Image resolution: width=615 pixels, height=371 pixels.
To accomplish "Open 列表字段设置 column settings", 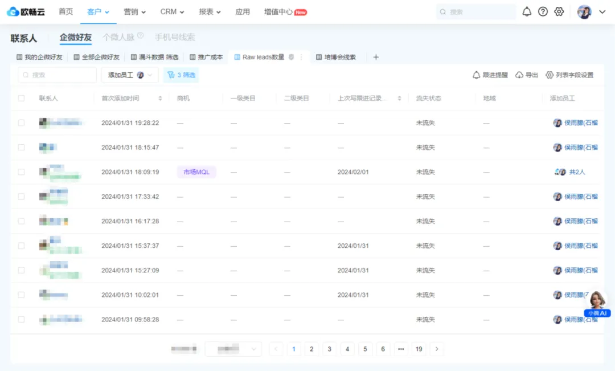I will point(569,75).
